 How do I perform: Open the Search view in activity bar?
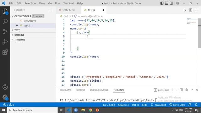pos(5,21)
